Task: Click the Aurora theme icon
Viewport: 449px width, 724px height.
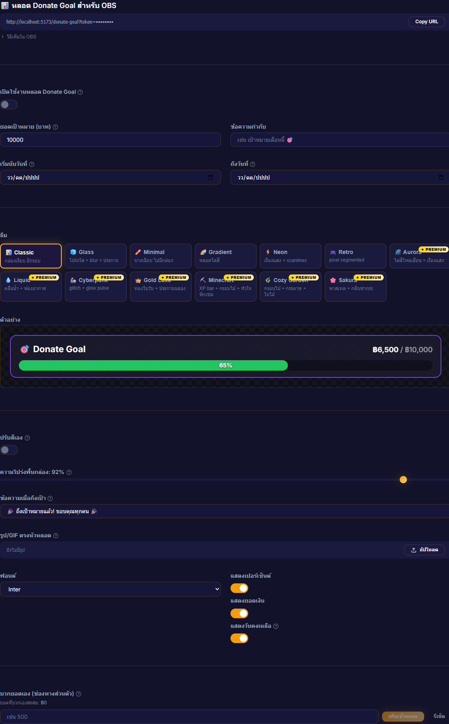Action: coord(398,252)
